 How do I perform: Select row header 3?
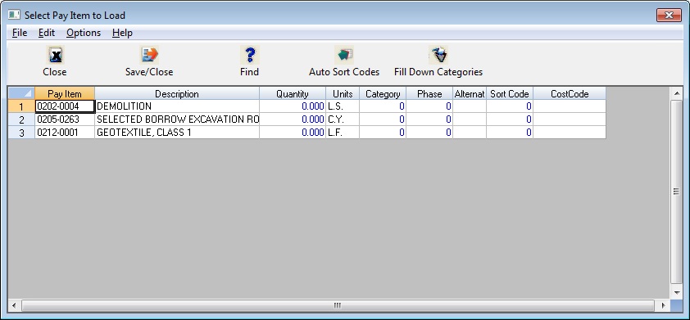coord(21,133)
